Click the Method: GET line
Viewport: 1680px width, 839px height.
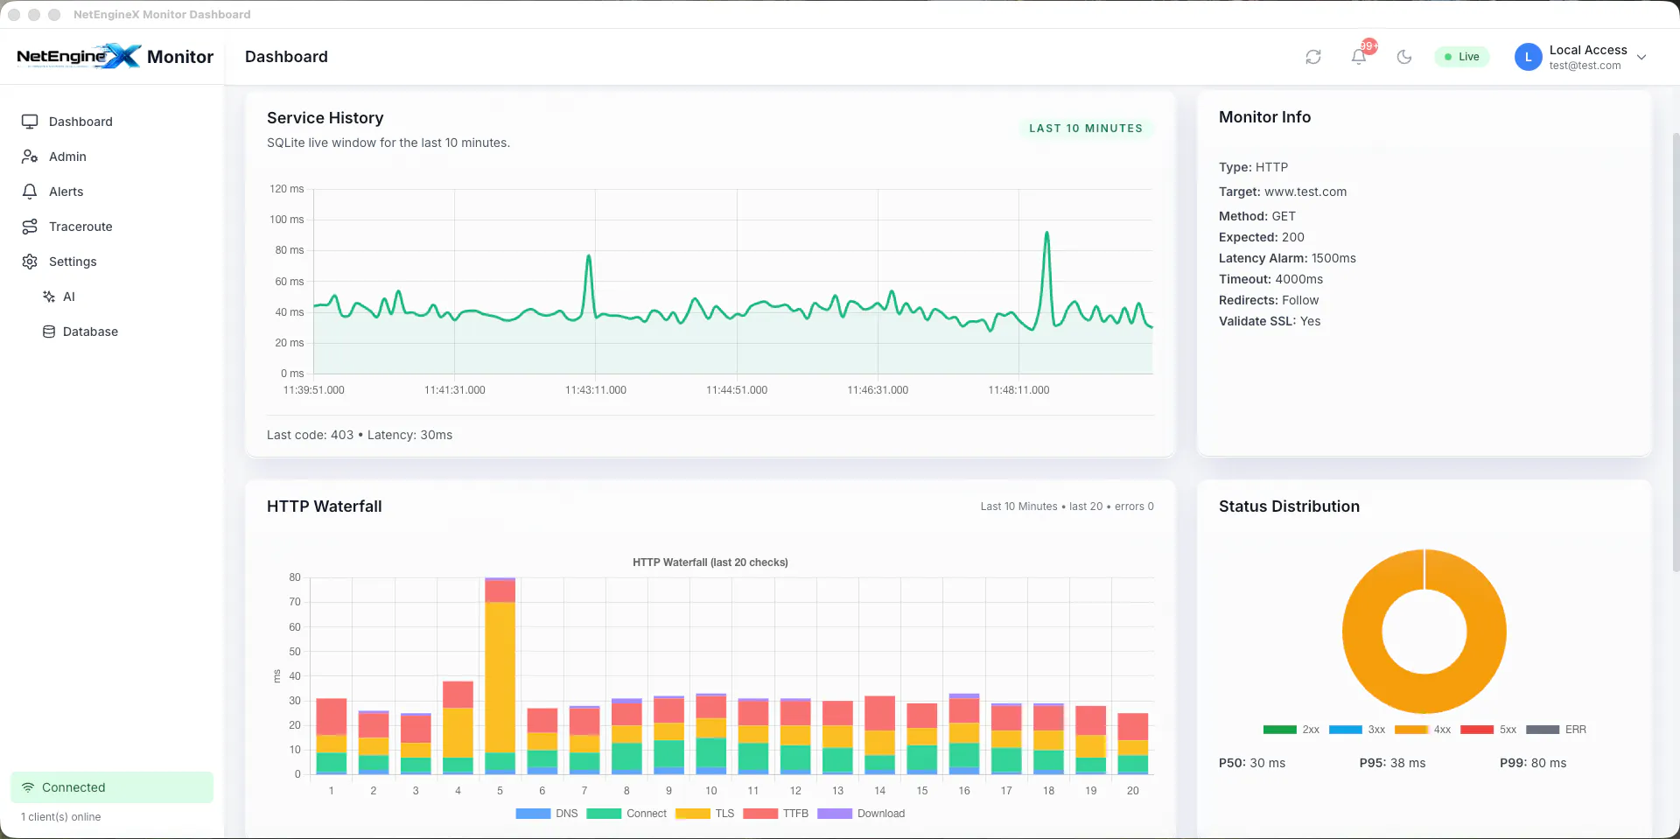click(x=1257, y=216)
